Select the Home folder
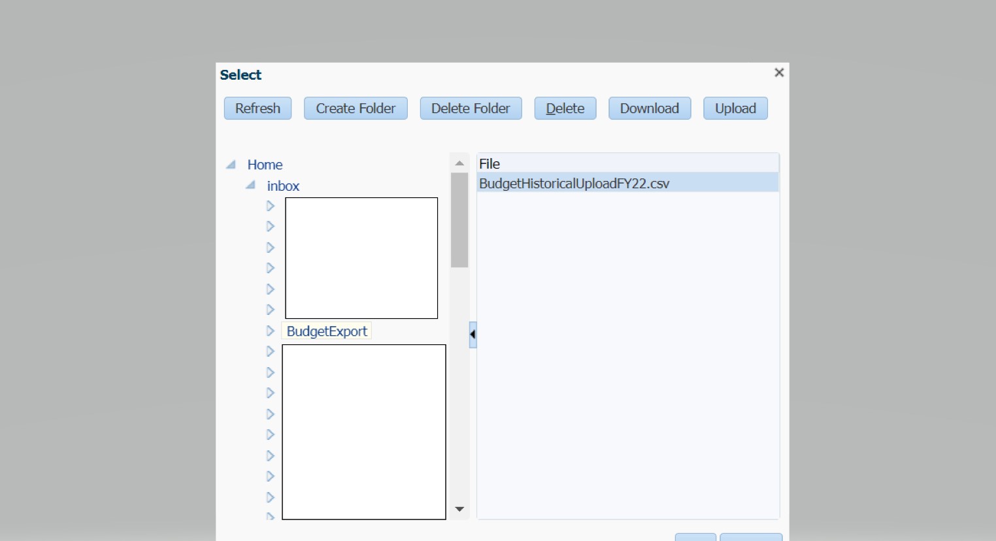The image size is (996, 541). 265,165
